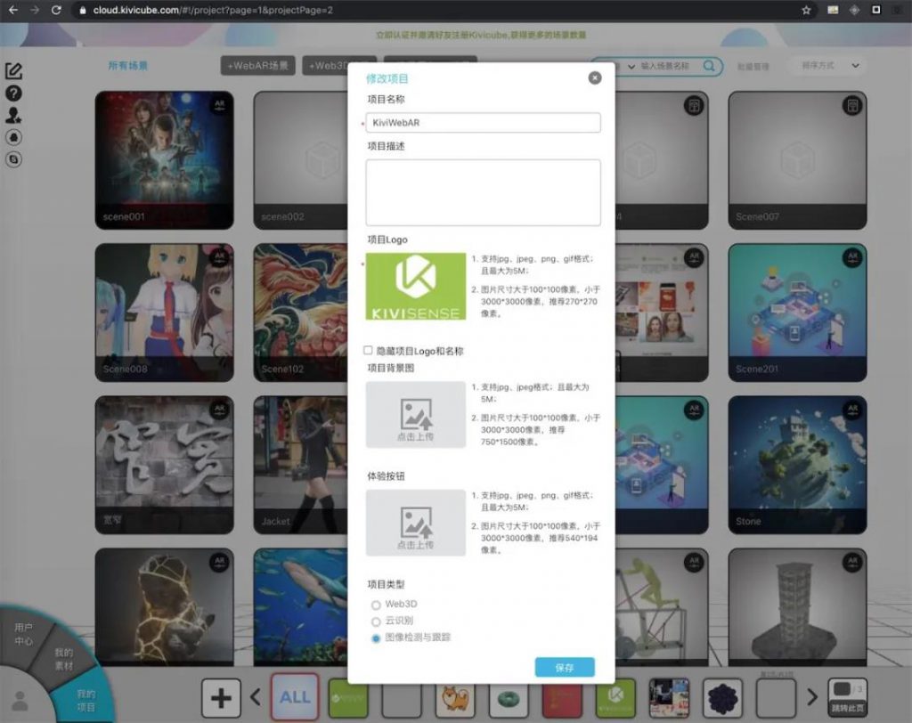The image size is (912, 723).
Task: Click the badge icon on Scene007 card
Action: [x=852, y=105]
